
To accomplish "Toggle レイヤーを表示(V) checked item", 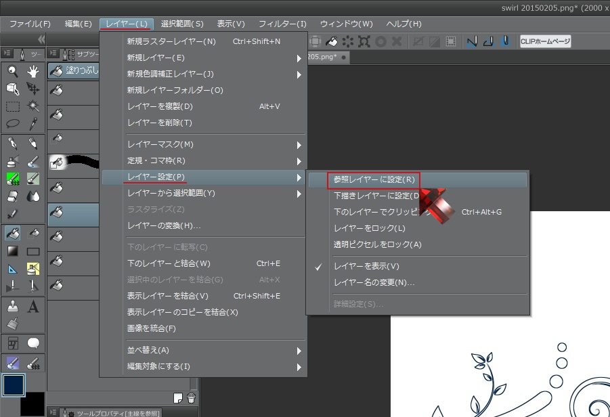I will (366, 266).
